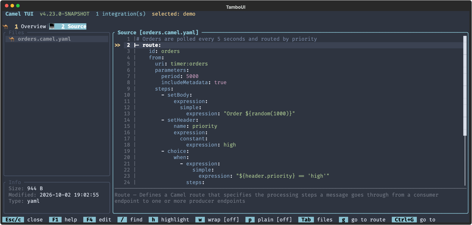Click 'id: orders' on line 3

point(164,51)
